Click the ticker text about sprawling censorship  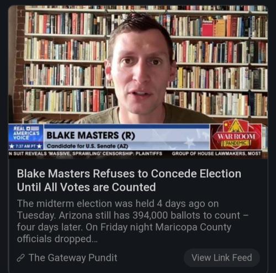86,154
